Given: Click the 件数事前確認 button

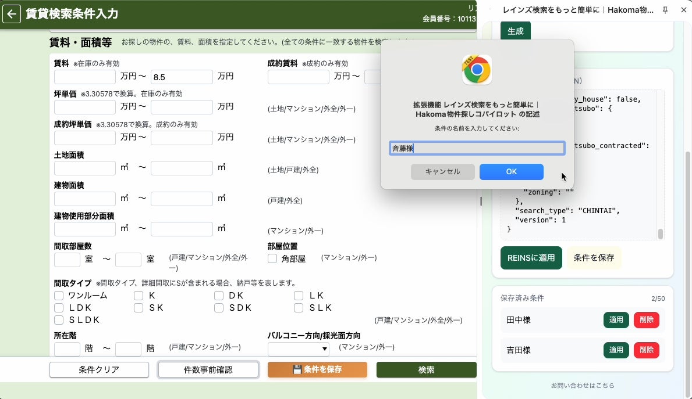Looking at the screenshot, I should 208,369.
